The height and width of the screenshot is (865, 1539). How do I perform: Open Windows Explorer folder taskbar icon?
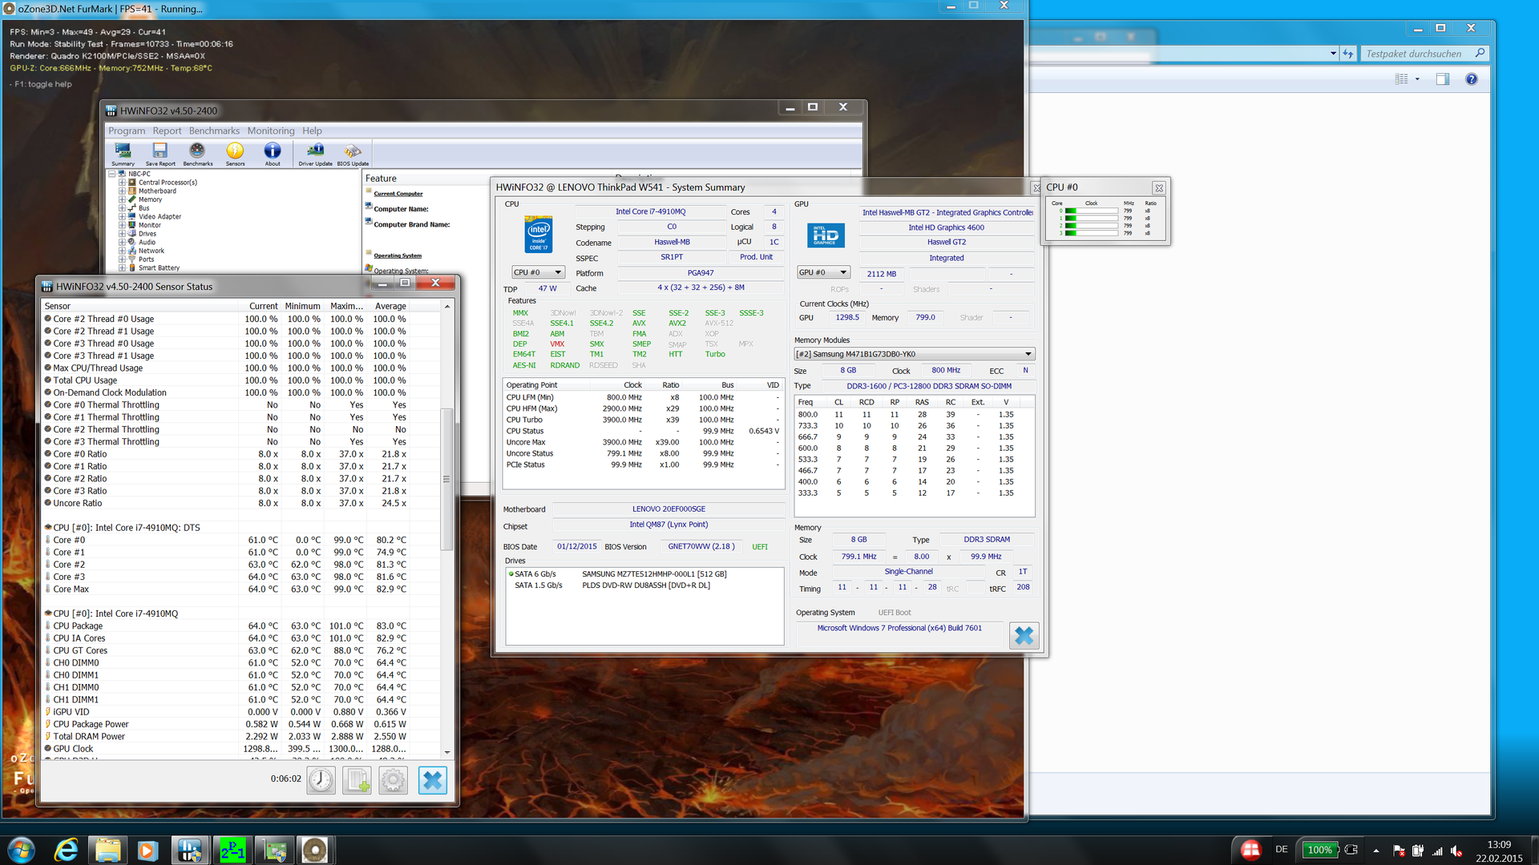107,850
